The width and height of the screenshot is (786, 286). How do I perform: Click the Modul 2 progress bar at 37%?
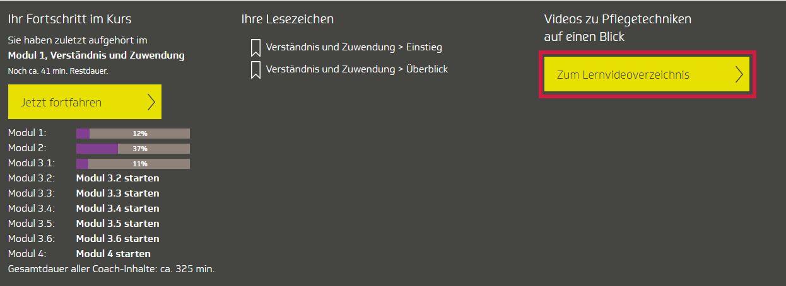click(133, 149)
